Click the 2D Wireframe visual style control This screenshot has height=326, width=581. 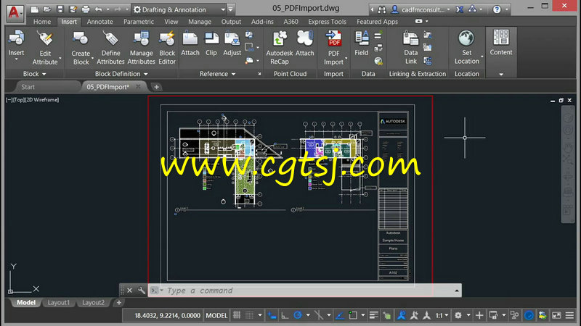(x=41, y=100)
